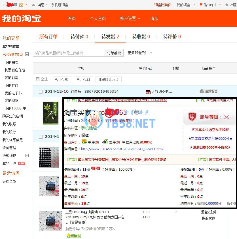Click the 手机验证 link

pyautogui.click(x=89, y=128)
